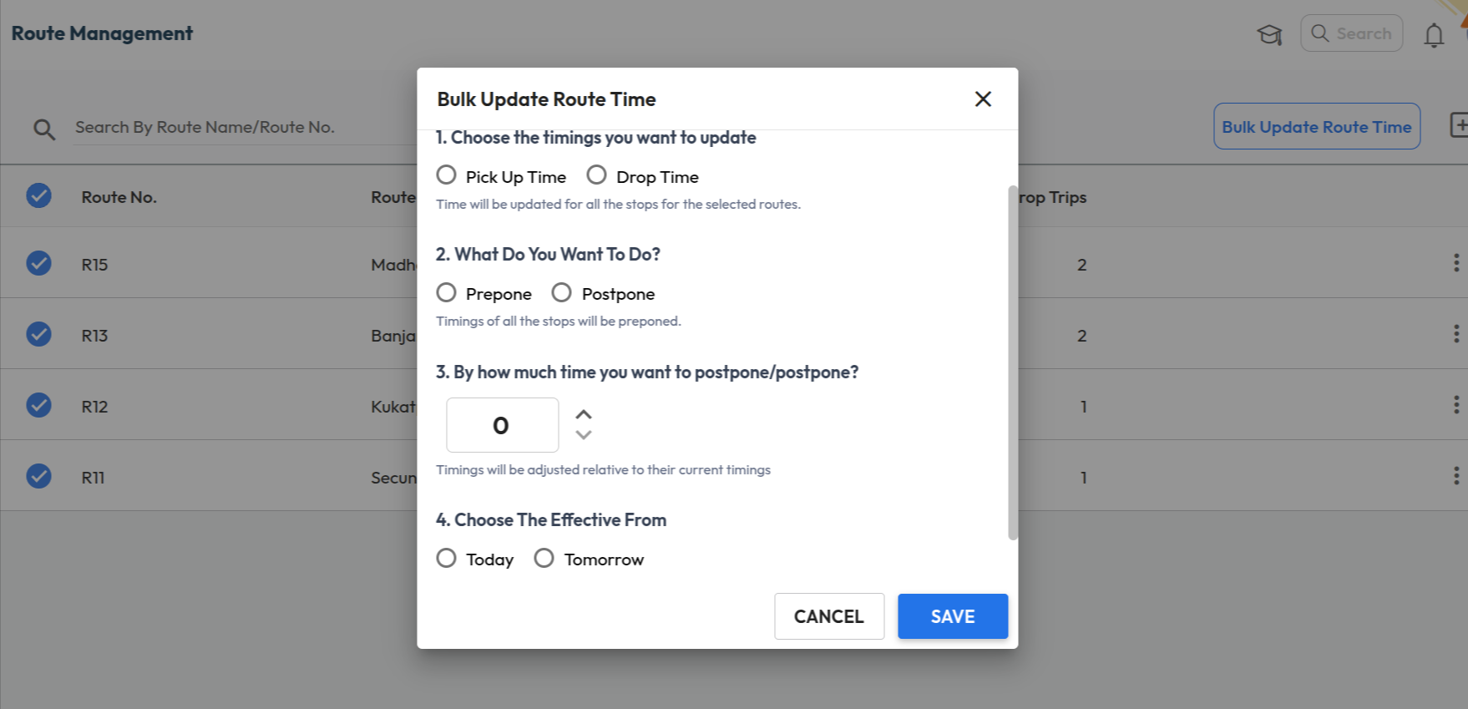The height and width of the screenshot is (709, 1468).
Task: Select the Pick Up Time option
Action: 447,175
